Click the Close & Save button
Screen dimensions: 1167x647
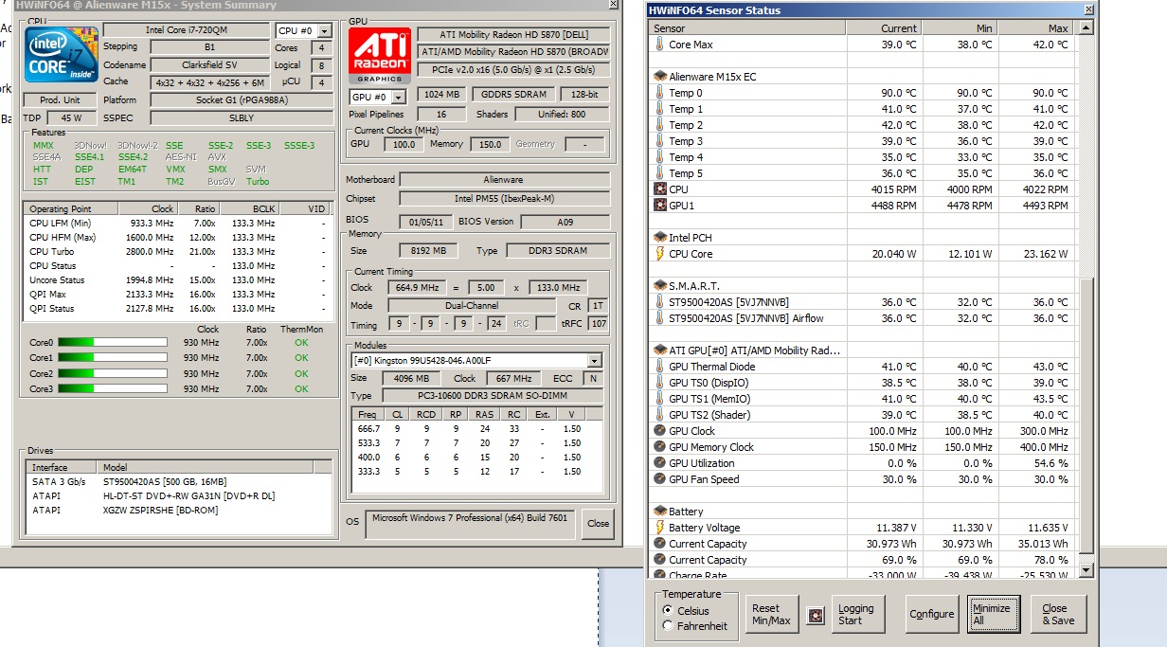coord(1058,615)
